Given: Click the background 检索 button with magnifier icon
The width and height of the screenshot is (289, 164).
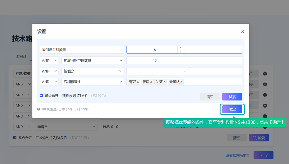Looking at the screenshot, I should [259, 138].
